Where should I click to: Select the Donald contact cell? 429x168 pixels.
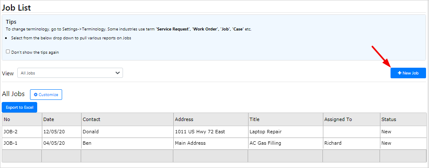[x=127, y=132]
